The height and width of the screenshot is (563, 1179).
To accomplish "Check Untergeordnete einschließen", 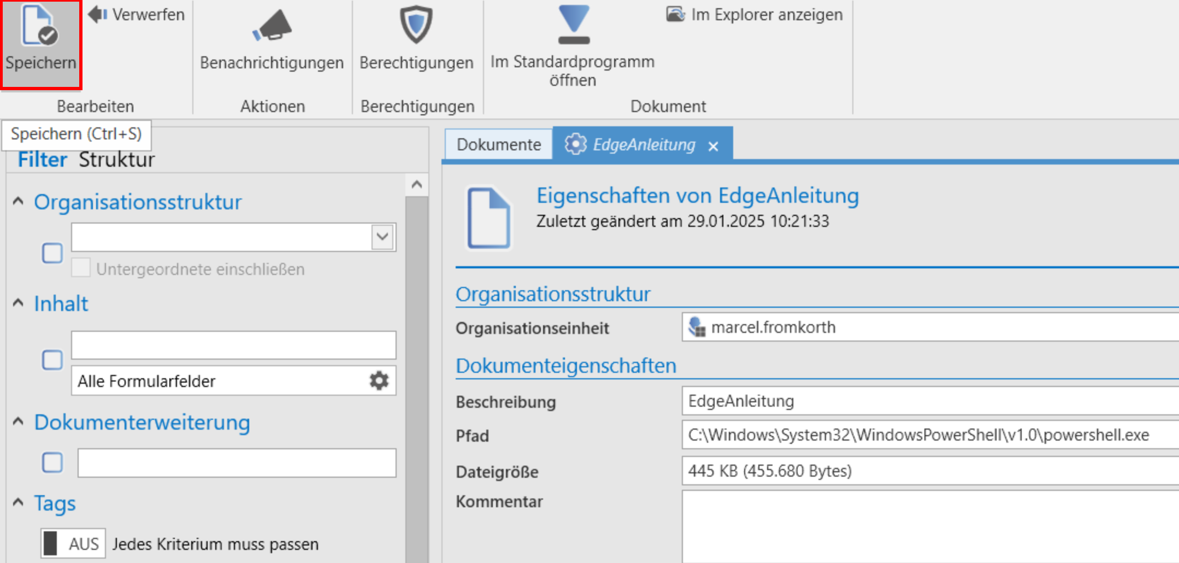I will (x=81, y=267).
